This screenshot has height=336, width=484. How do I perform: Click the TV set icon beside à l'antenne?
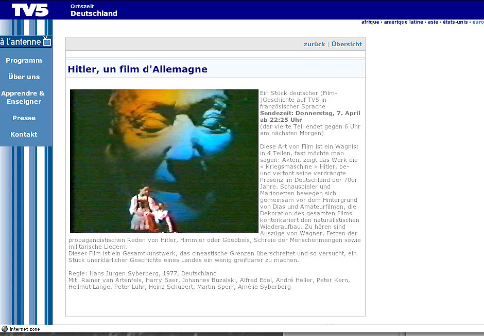47,41
